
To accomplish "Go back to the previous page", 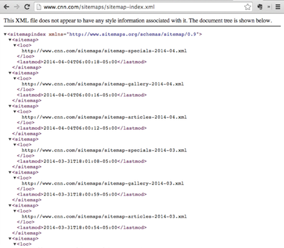I will click(7, 7).
